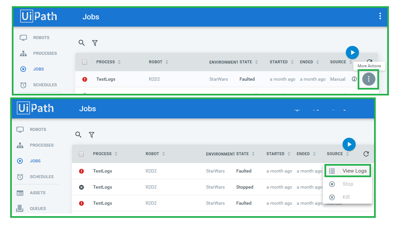The height and width of the screenshot is (226, 402).
Task: Refresh the jobs list
Action: pos(366,154)
